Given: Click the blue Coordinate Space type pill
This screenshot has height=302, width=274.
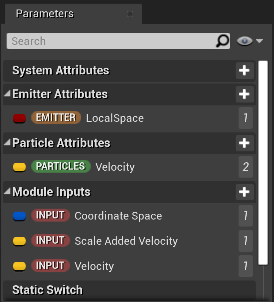Looking at the screenshot, I should pos(19,216).
